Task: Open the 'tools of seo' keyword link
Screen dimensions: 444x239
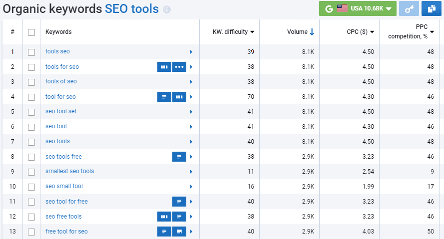Action: (61, 81)
